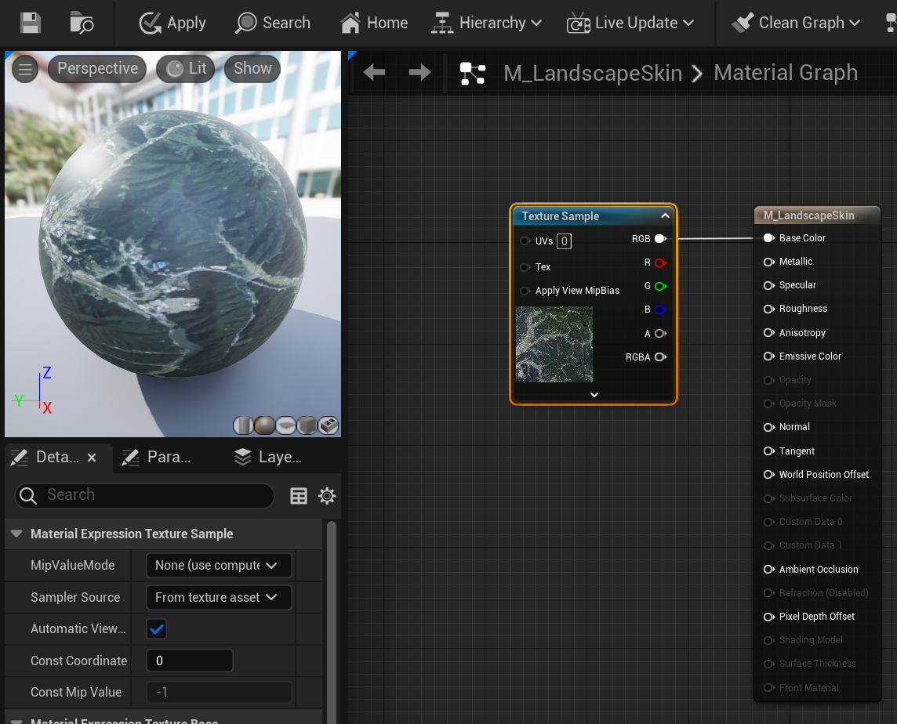Open the MipValueMode dropdown
The image size is (897, 724).
219,565
